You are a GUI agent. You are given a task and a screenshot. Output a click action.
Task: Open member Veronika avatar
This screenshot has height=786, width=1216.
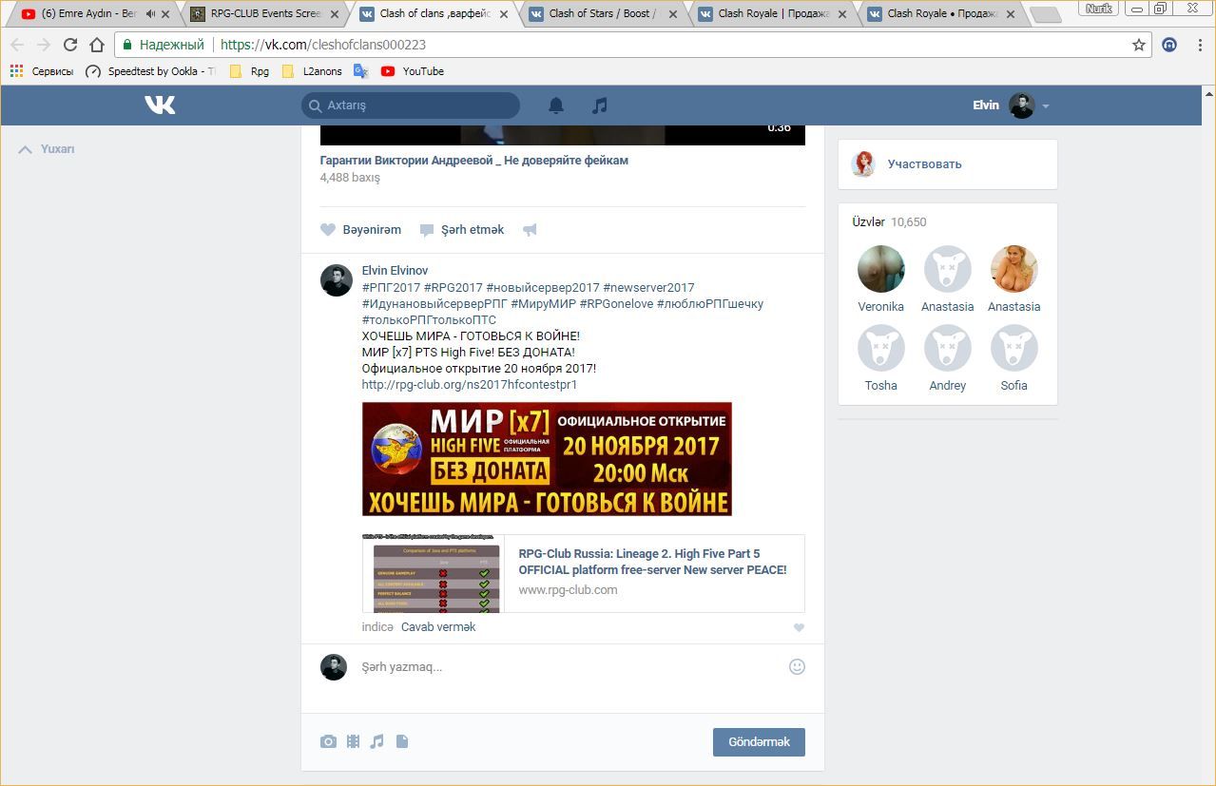[880, 269]
